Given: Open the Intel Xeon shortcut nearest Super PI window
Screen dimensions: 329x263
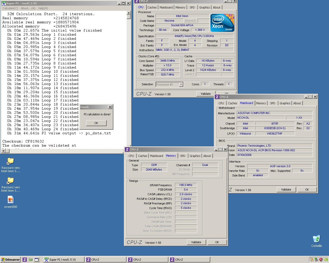Looking at the screenshot, I should (11, 165).
